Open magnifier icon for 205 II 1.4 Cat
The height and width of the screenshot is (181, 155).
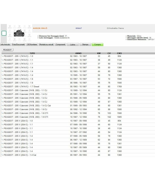tap(2, 155)
